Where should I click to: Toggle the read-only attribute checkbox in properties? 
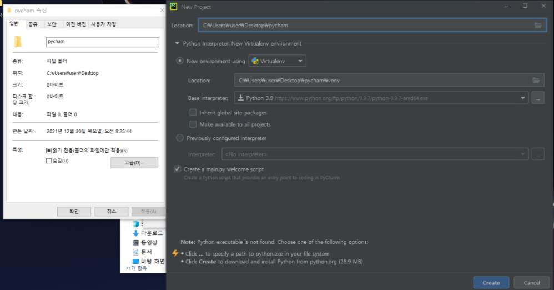coord(49,151)
